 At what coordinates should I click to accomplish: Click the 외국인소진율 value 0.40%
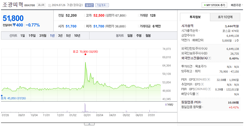point(234,58)
